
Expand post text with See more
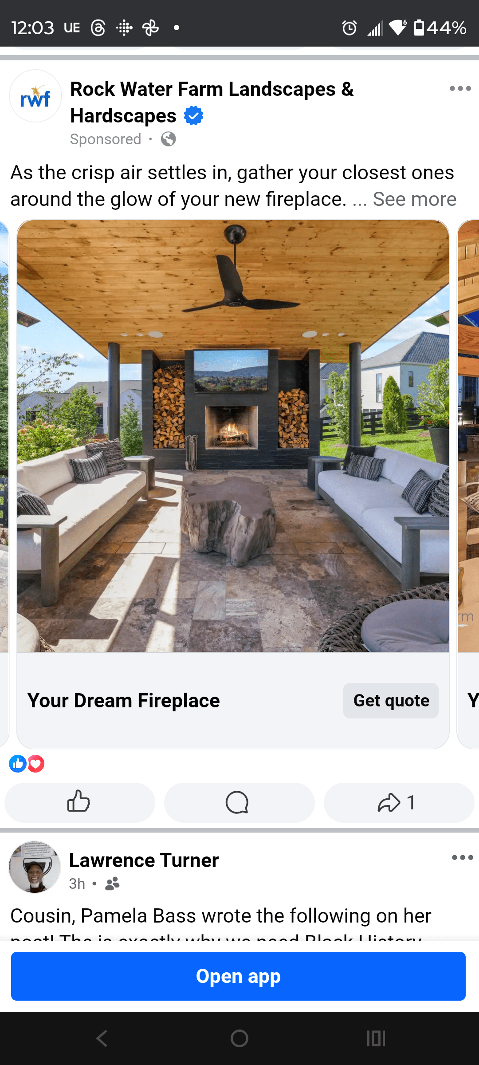pyautogui.click(x=414, y=199)
